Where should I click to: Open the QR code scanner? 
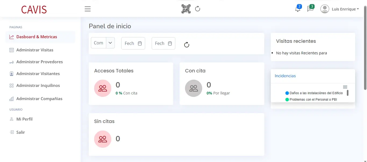tap(186, 9)
